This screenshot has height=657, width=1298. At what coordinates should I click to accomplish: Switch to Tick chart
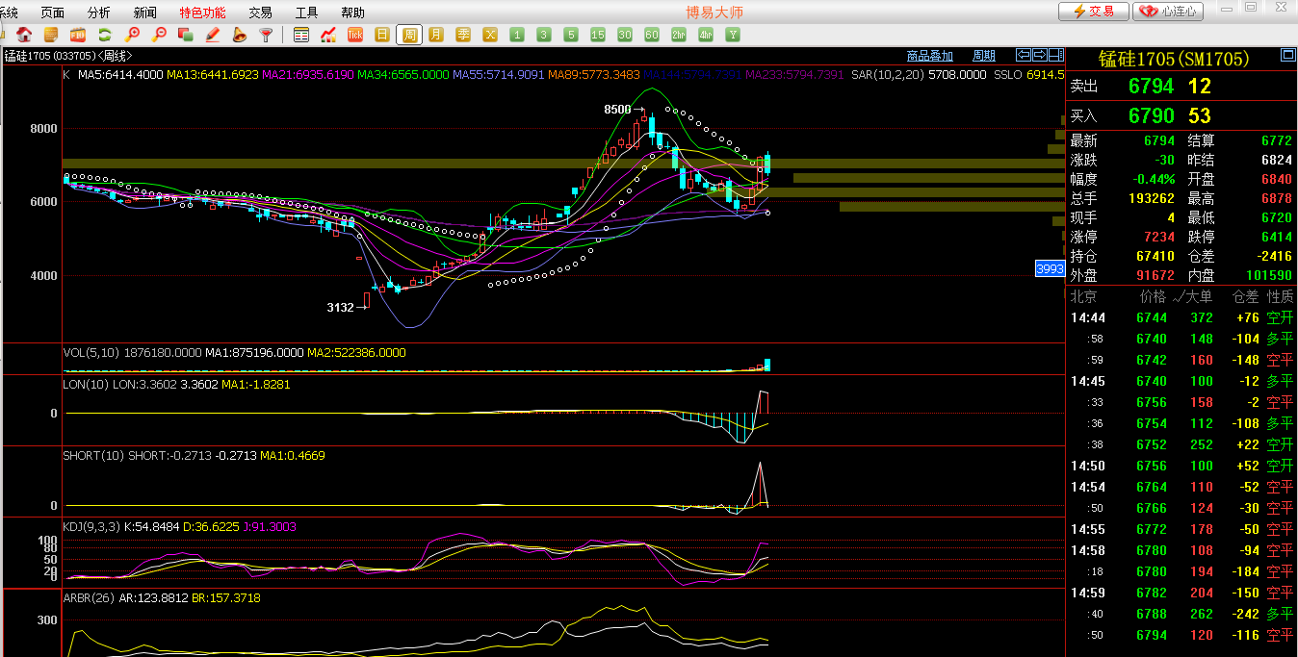[x=355, y=35]
